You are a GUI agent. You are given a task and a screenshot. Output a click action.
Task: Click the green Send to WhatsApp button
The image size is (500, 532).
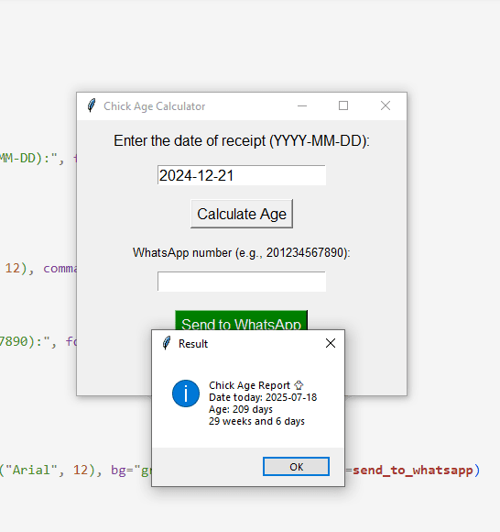point(242,320)
